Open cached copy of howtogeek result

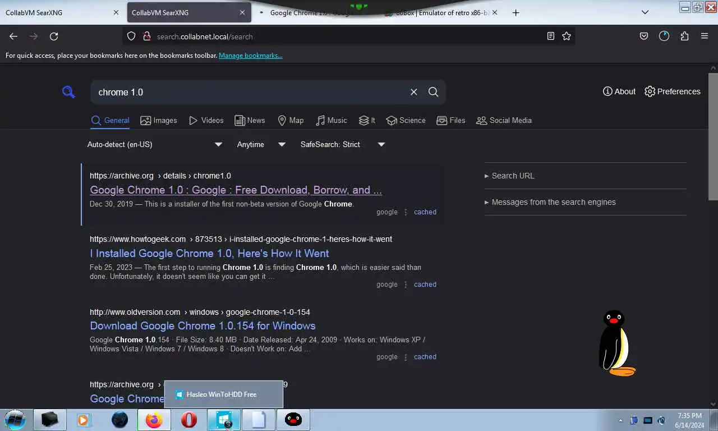click(x=425, y=285)
